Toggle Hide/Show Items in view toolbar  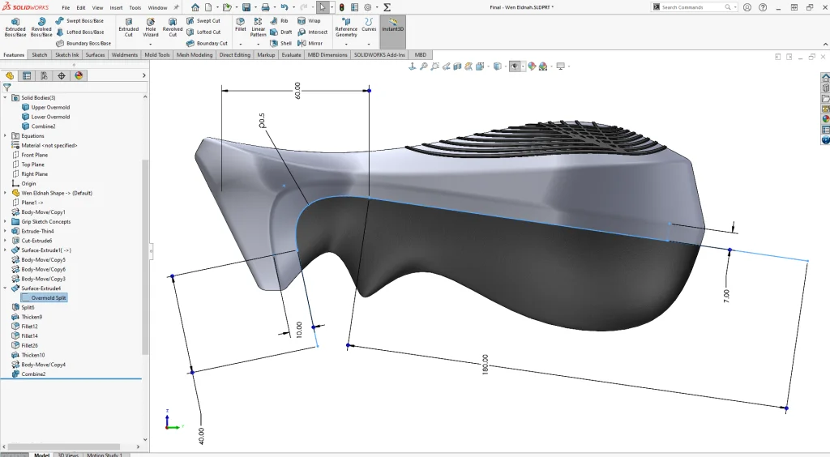pos(515,66)
